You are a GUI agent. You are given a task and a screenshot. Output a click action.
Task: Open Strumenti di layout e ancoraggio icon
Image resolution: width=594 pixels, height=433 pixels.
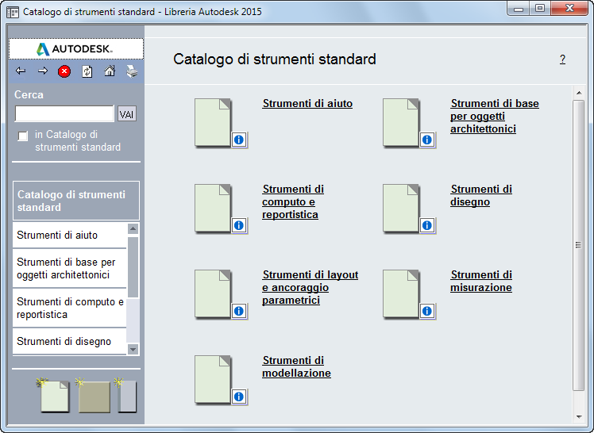pos(213,293)
